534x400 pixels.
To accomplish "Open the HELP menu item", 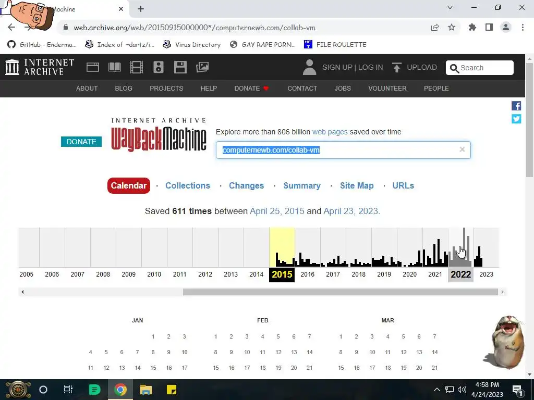I will coord(209,89).
